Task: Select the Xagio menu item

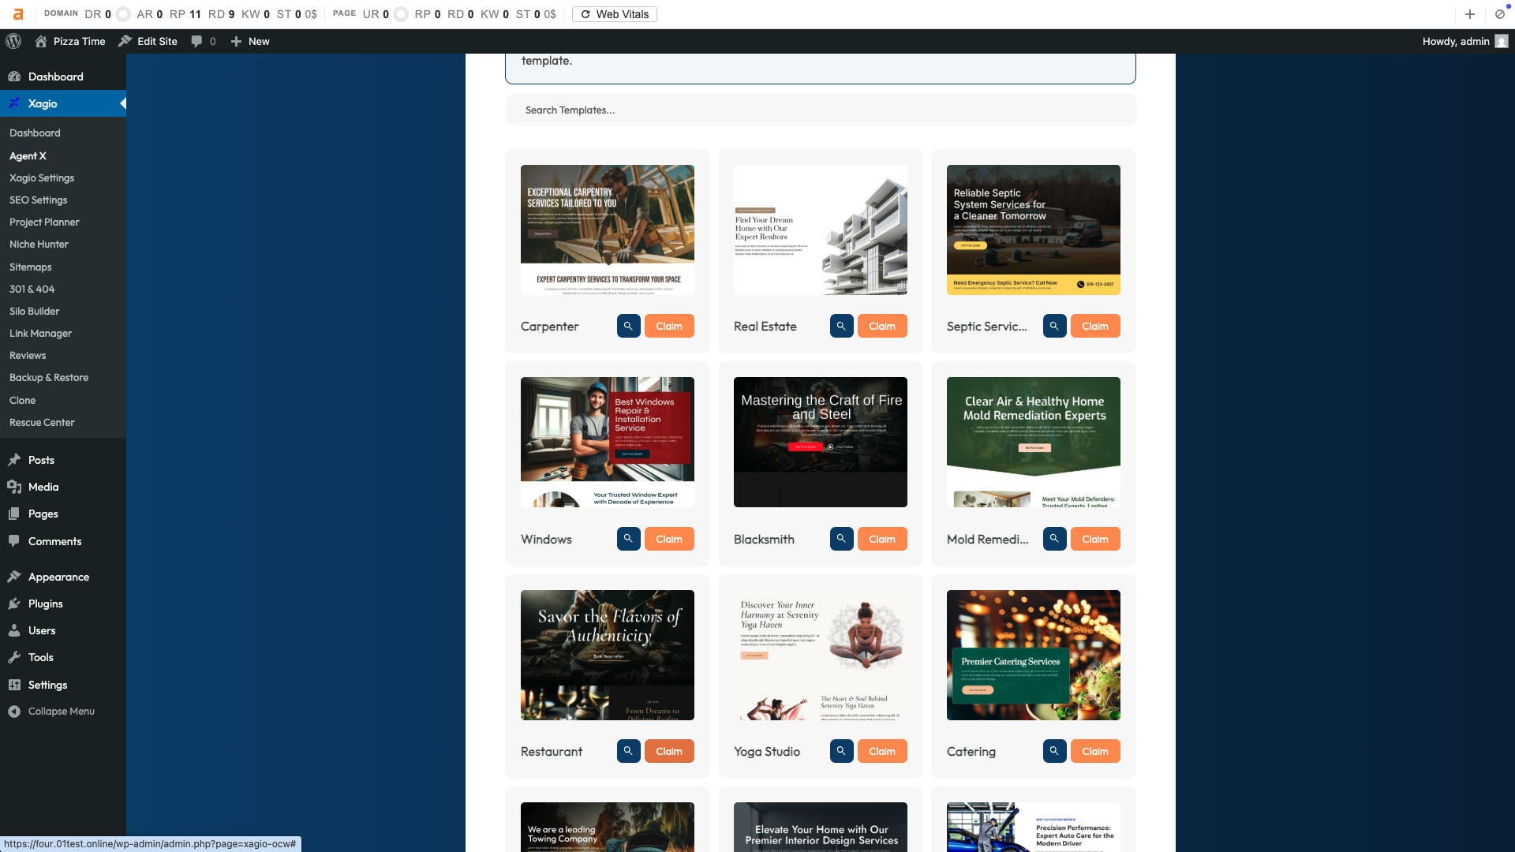Action: tap(63, 103)
